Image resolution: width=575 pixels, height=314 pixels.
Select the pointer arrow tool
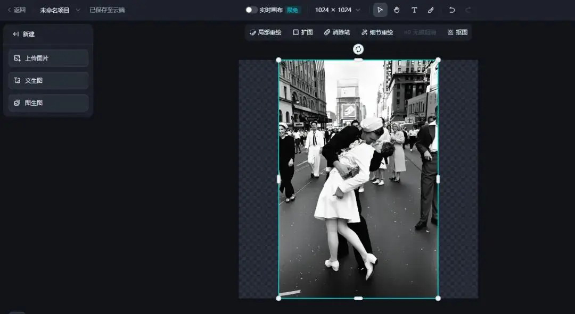380,10
